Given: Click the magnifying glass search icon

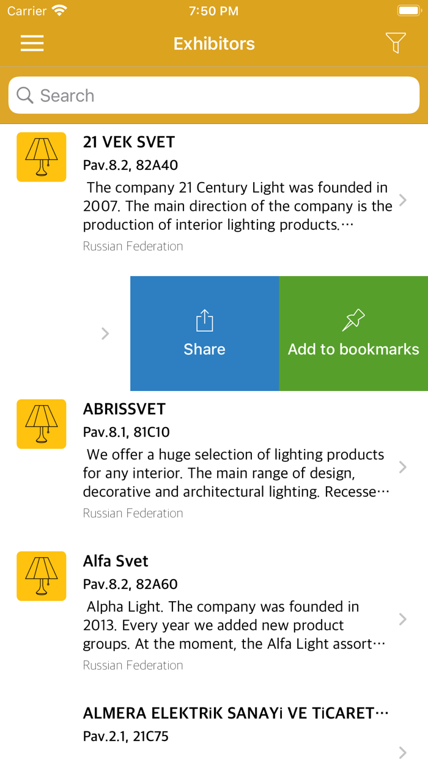Looking at the screenshot, I should click(x=24, y=95).
